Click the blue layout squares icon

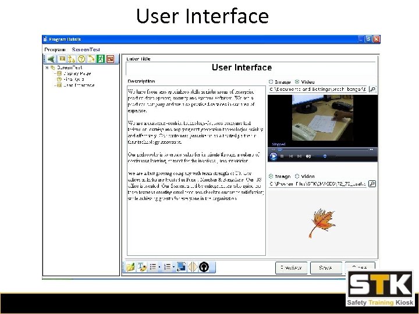coord(181,267)
